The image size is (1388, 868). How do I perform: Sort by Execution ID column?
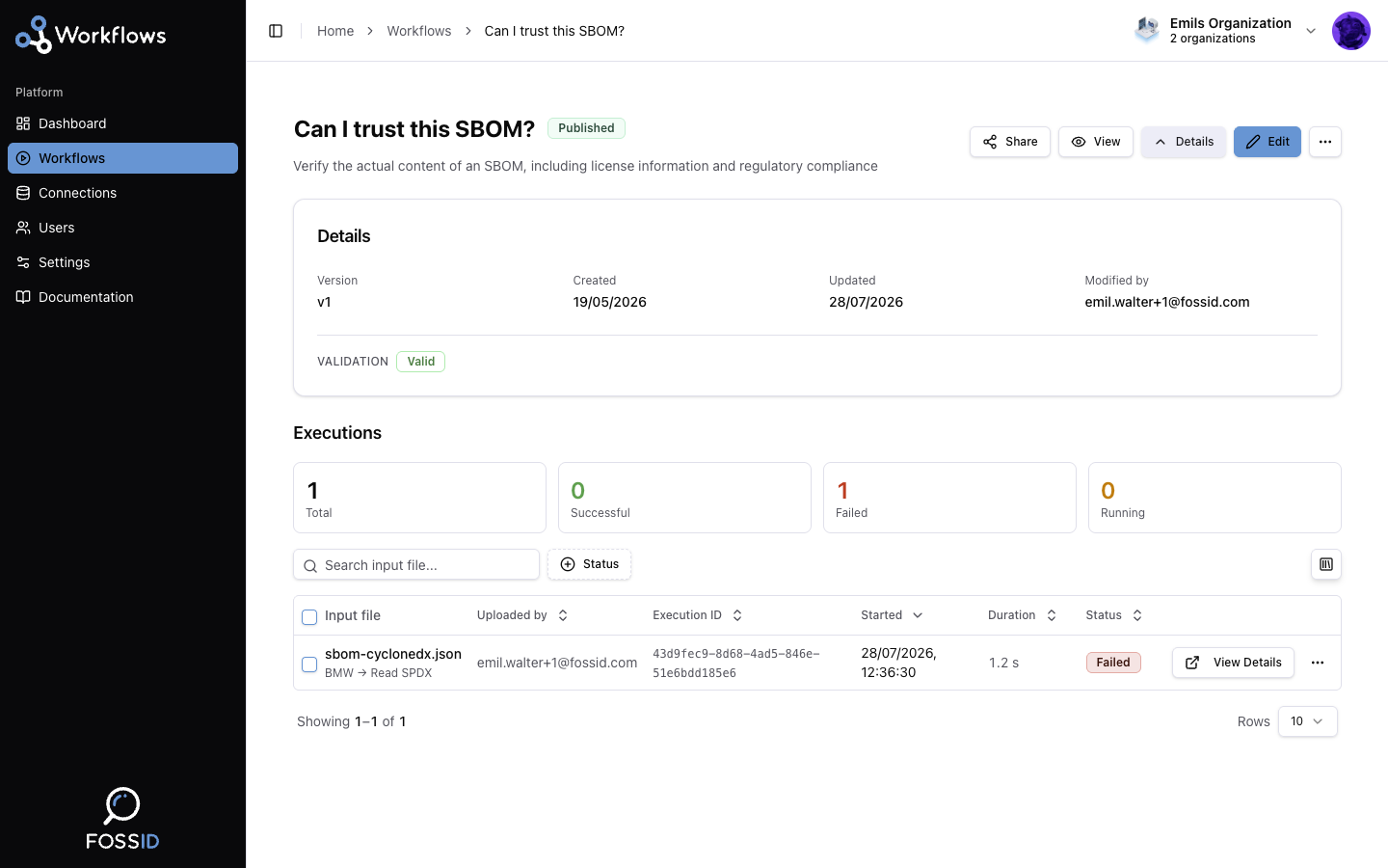(698, 615)
